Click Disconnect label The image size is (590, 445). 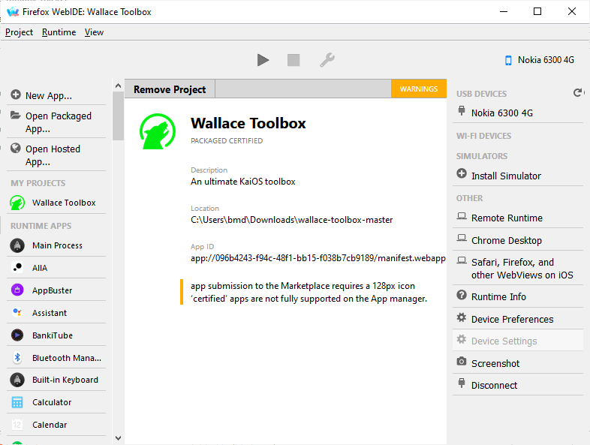pyautogui.click(x=494, y=386)
